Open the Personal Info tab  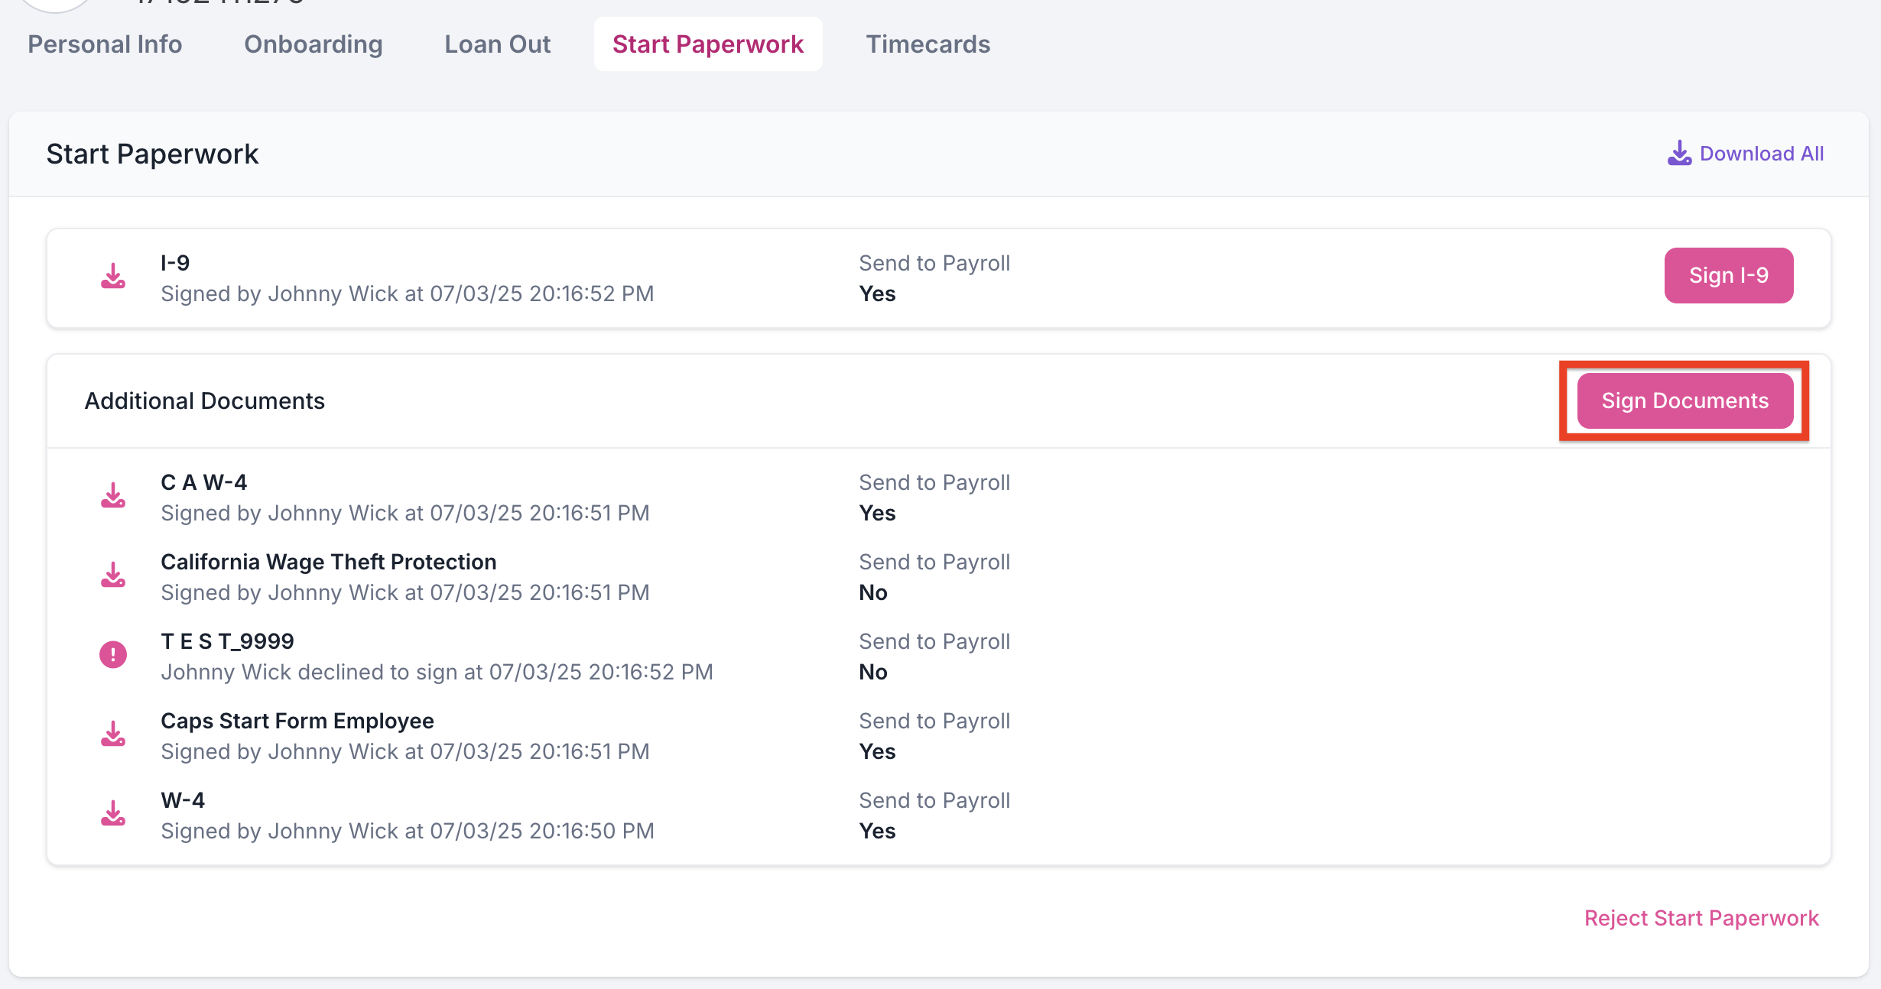click(x=105, y=44)
